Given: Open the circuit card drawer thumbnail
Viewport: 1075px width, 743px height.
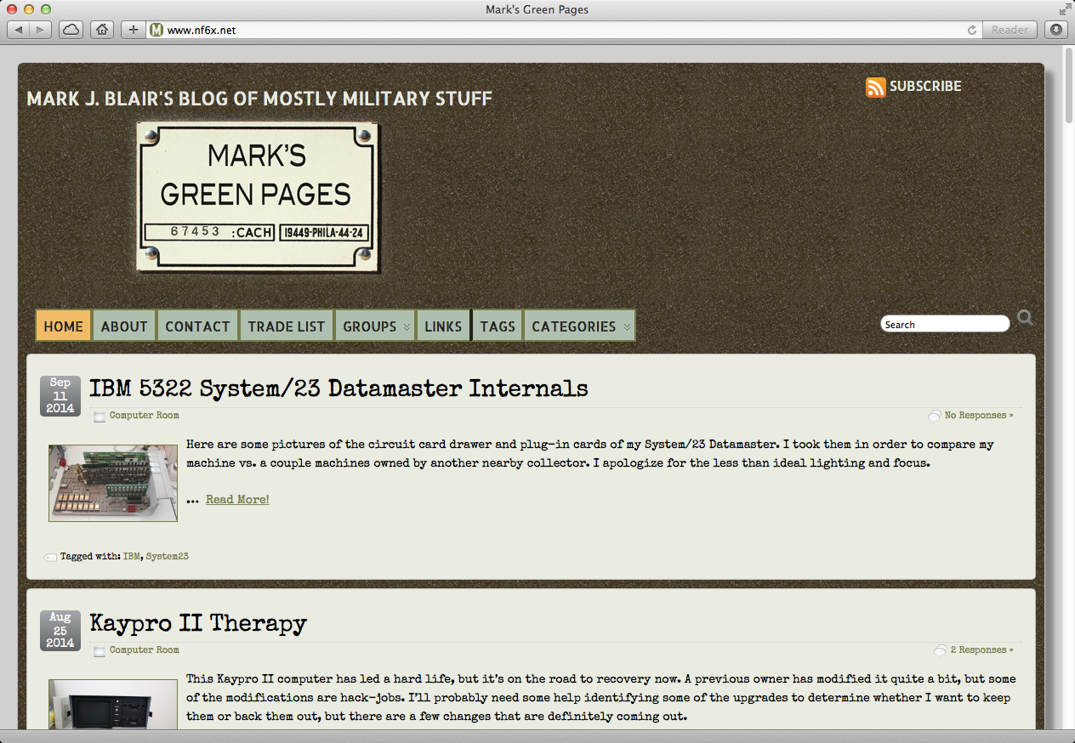Looking at the screenshot, I should click(113, 483).
